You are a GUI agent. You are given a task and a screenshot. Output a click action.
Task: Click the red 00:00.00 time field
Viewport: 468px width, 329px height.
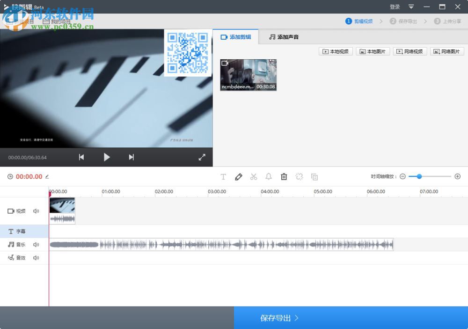[x=29, y=176]
